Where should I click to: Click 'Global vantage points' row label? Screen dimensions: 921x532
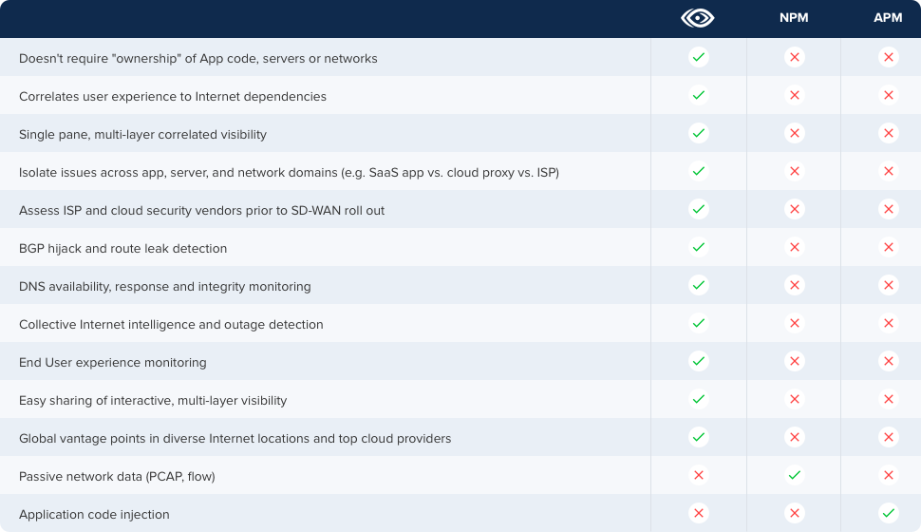coord(235,438)
